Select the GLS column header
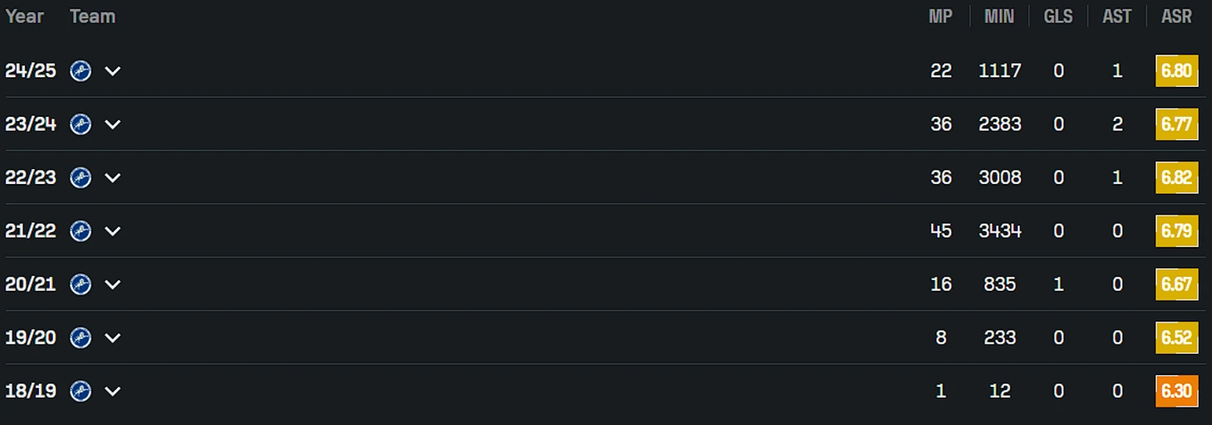Screen dimensions: 1212x425 1058,17
